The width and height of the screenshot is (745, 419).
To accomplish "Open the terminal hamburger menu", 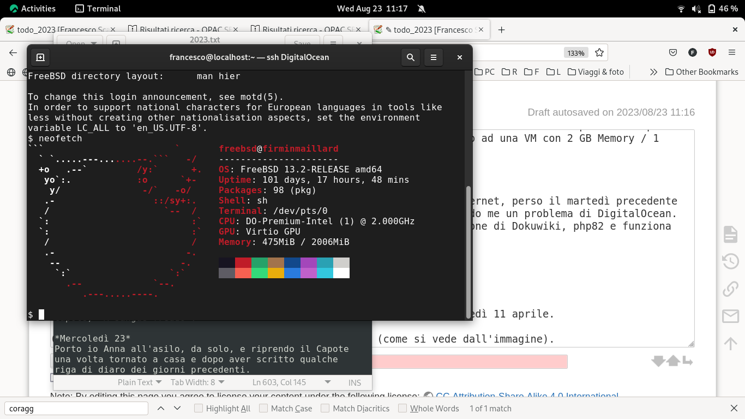I will pos(434,57).
